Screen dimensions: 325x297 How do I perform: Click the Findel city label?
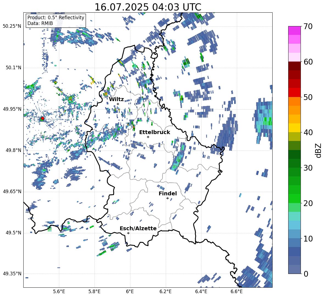168,193
